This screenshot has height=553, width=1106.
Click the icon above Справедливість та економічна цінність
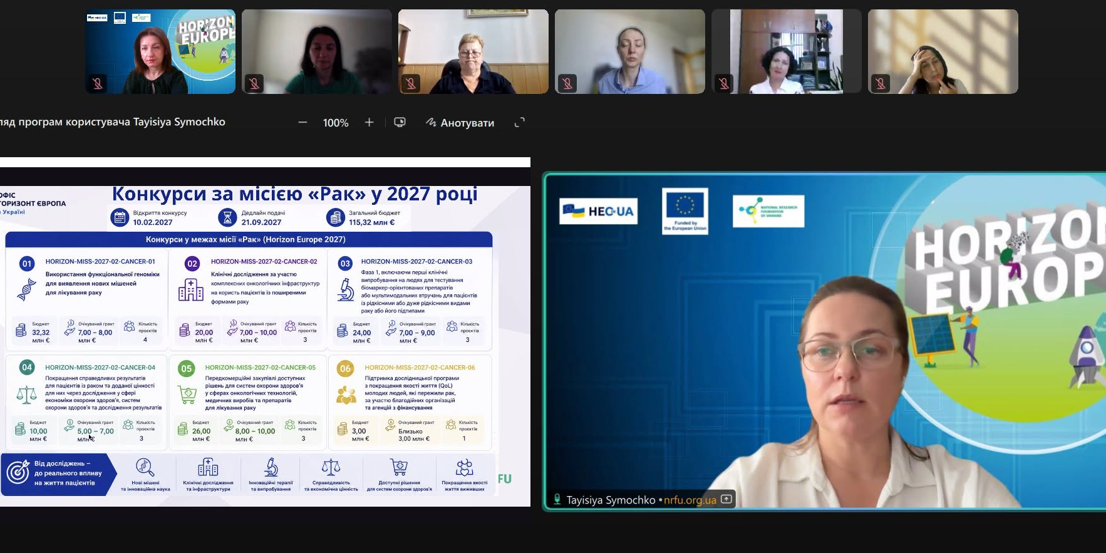pyautogui.click(x=331, y=467)
